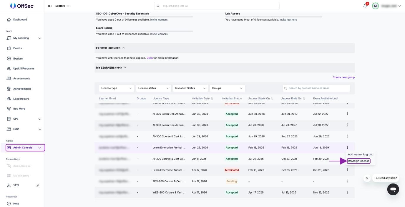Click the Pending status badge
This screenshot has width=405, height=207.
[232, 181]
